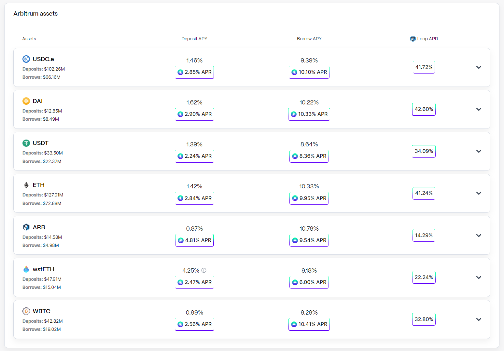Open the wstETH 22.24% Loop APR button
Image resolution: width=504 pixels, height=351 pixels.
(x=424, y=277)
